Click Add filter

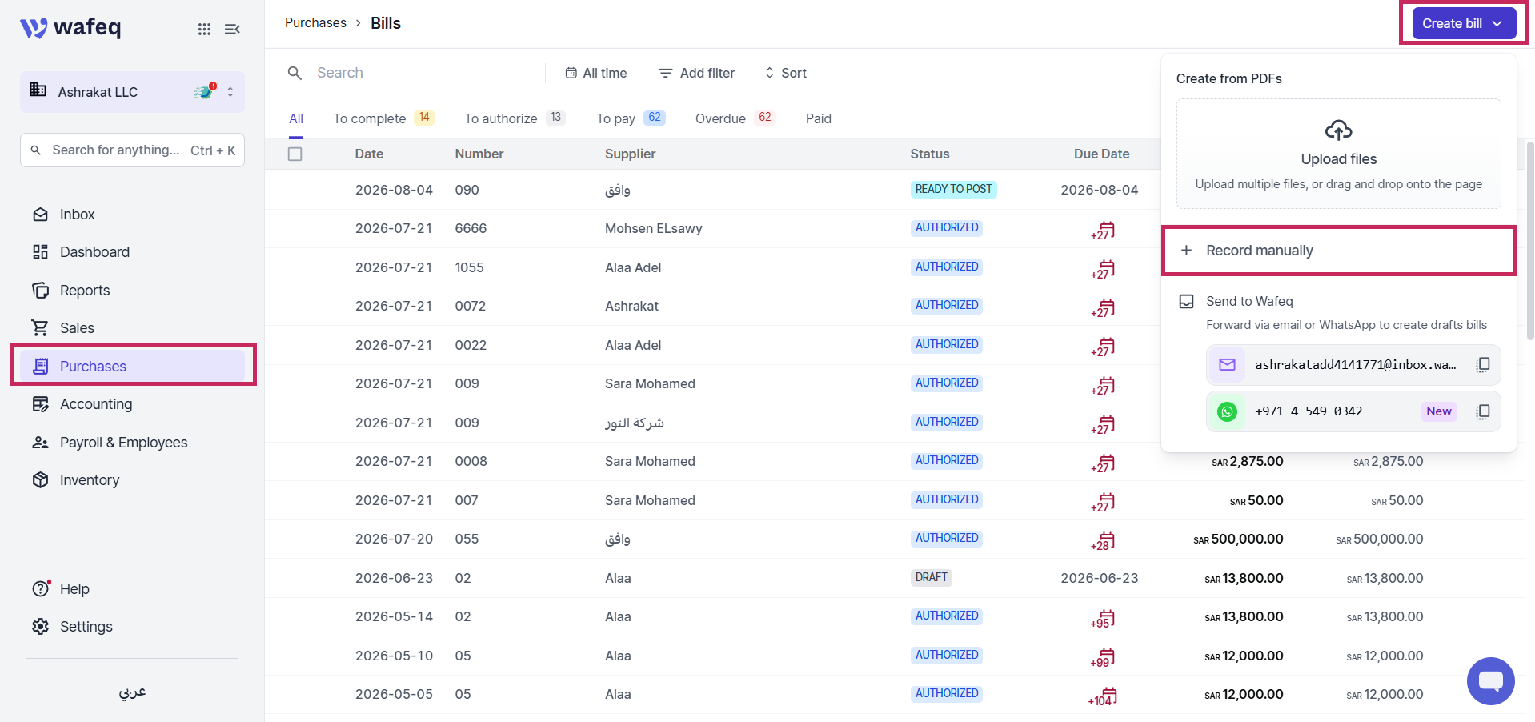point(696,73)
